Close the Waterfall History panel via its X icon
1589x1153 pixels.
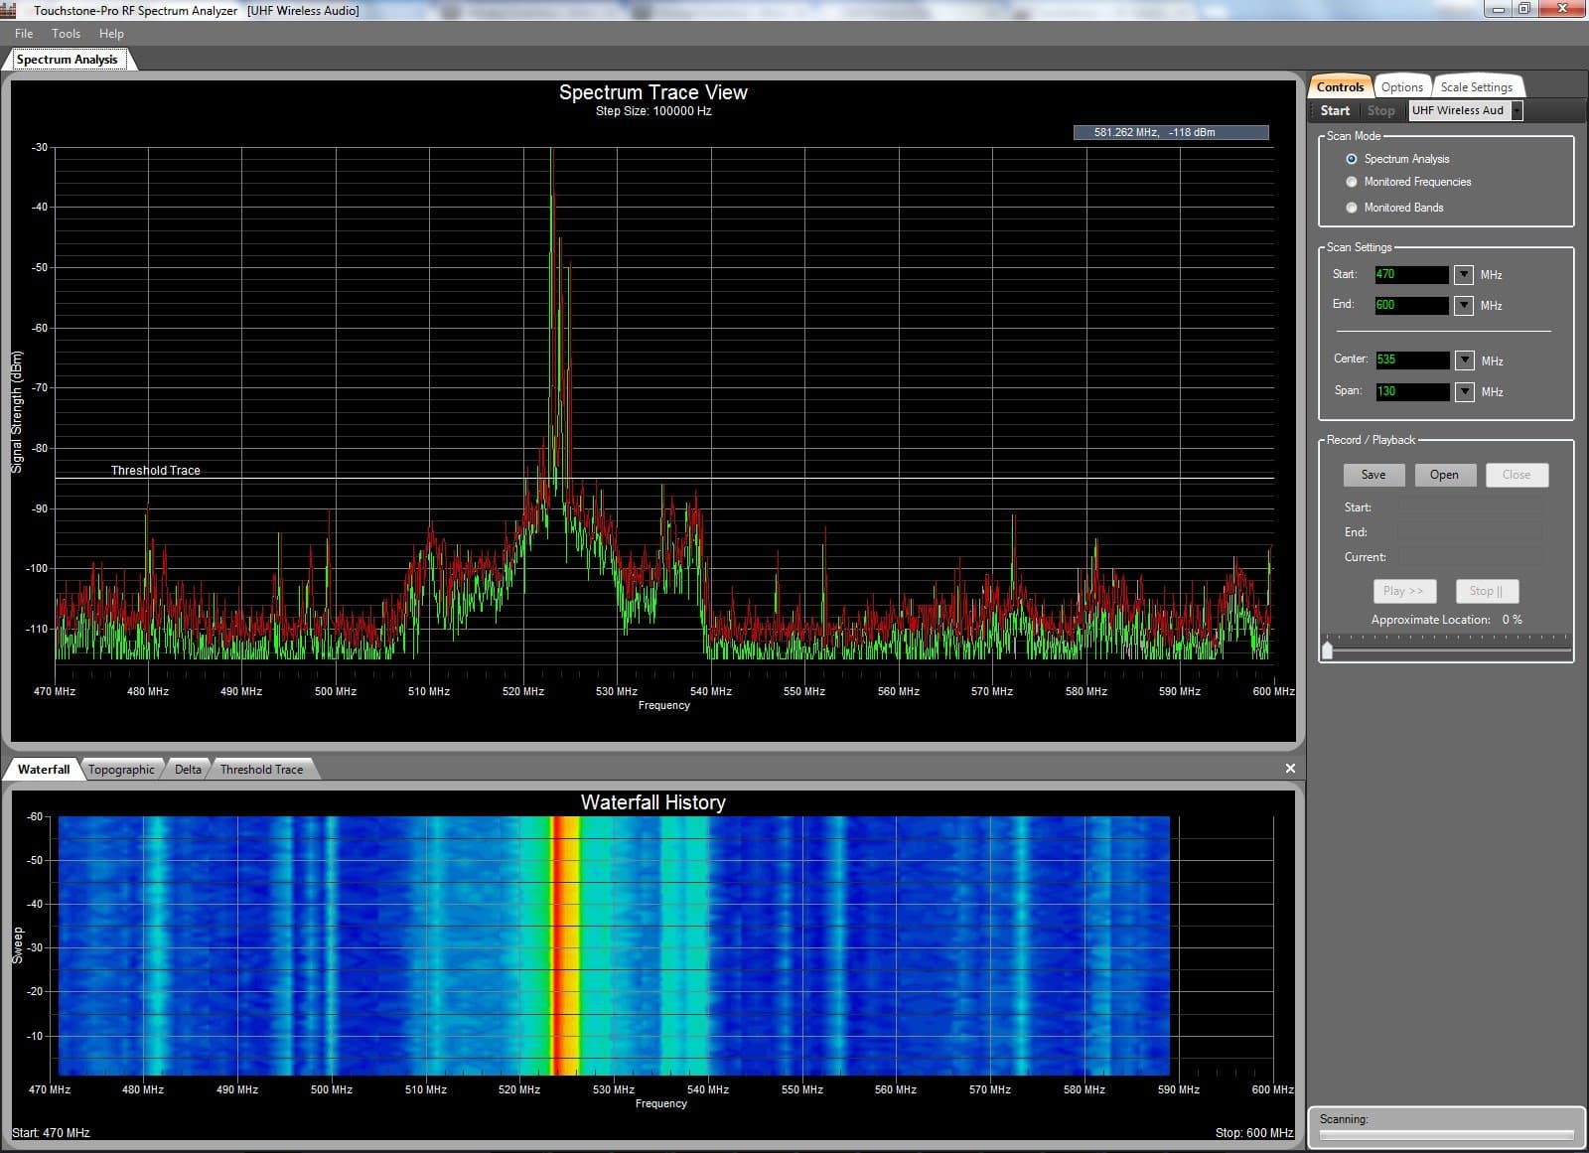1290,768
